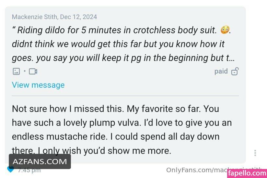
Task: Click the 7:45 pm timestamp
Action: 29,170
